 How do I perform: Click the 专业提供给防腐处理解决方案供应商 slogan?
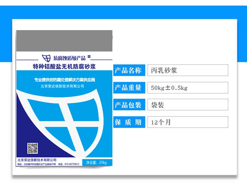65,80
